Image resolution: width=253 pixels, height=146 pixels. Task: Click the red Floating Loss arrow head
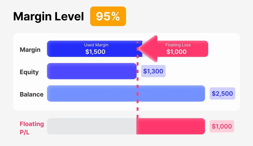148,49
